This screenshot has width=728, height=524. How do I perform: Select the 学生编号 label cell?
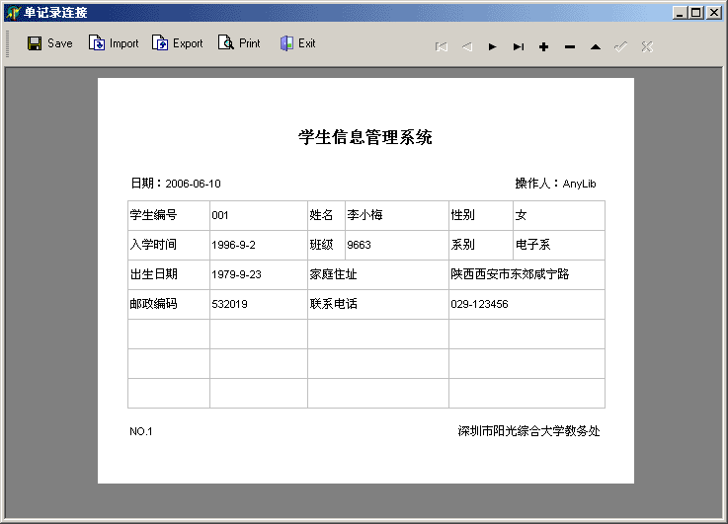click(169, 215)
